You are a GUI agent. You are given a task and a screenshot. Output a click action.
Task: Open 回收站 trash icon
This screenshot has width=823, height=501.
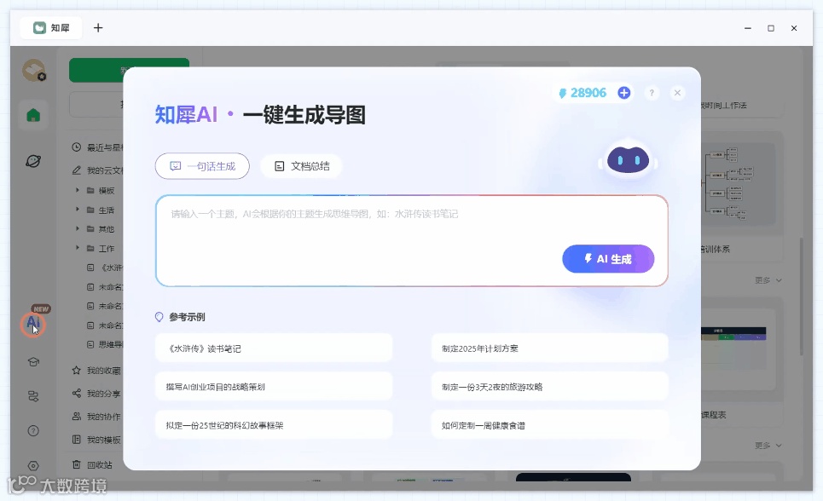[77, 464]
